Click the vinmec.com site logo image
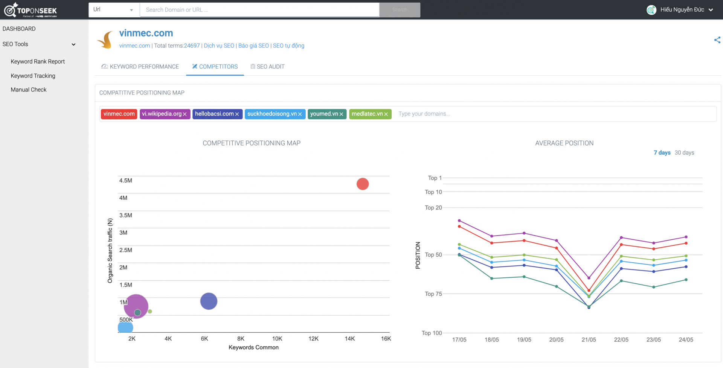723x368 pixels. pyautogui.click(x=105, y=40)
